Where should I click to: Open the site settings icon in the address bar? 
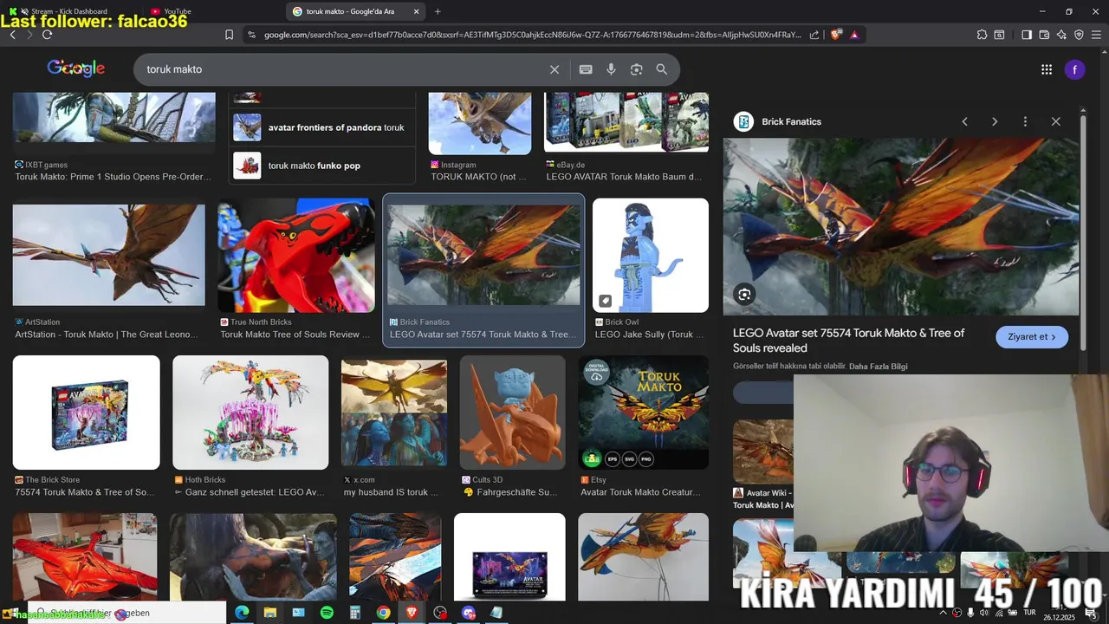pyautogui.click(x=251, y=35)
